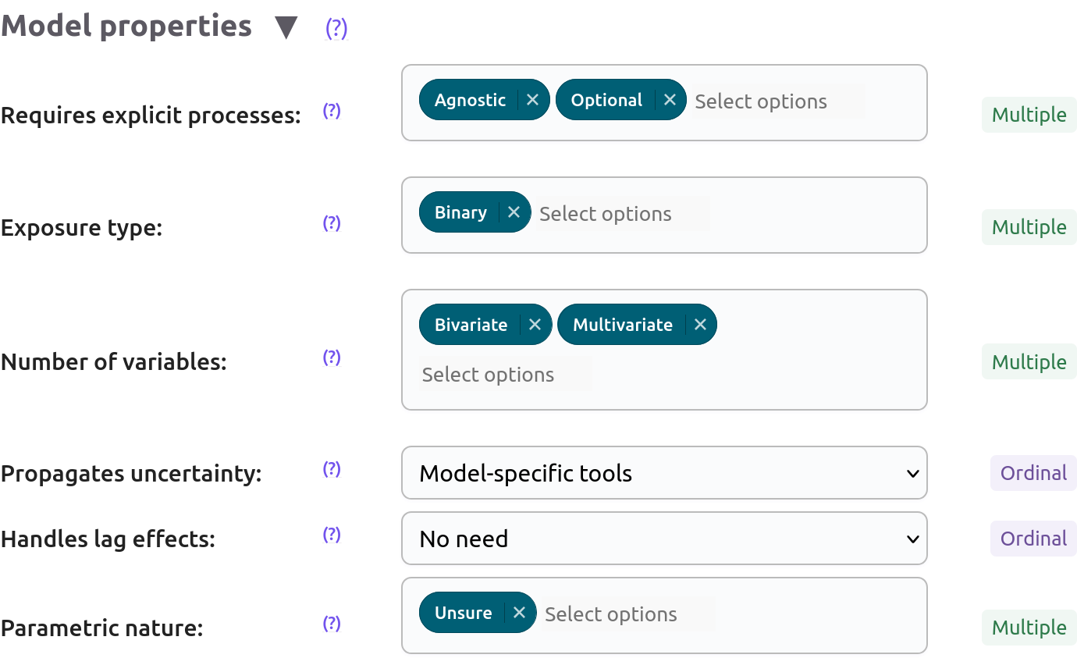Viewport: 1077px width, 658px height.
Task: Open help for Handles lag effects
Action: tap(332, 535)
